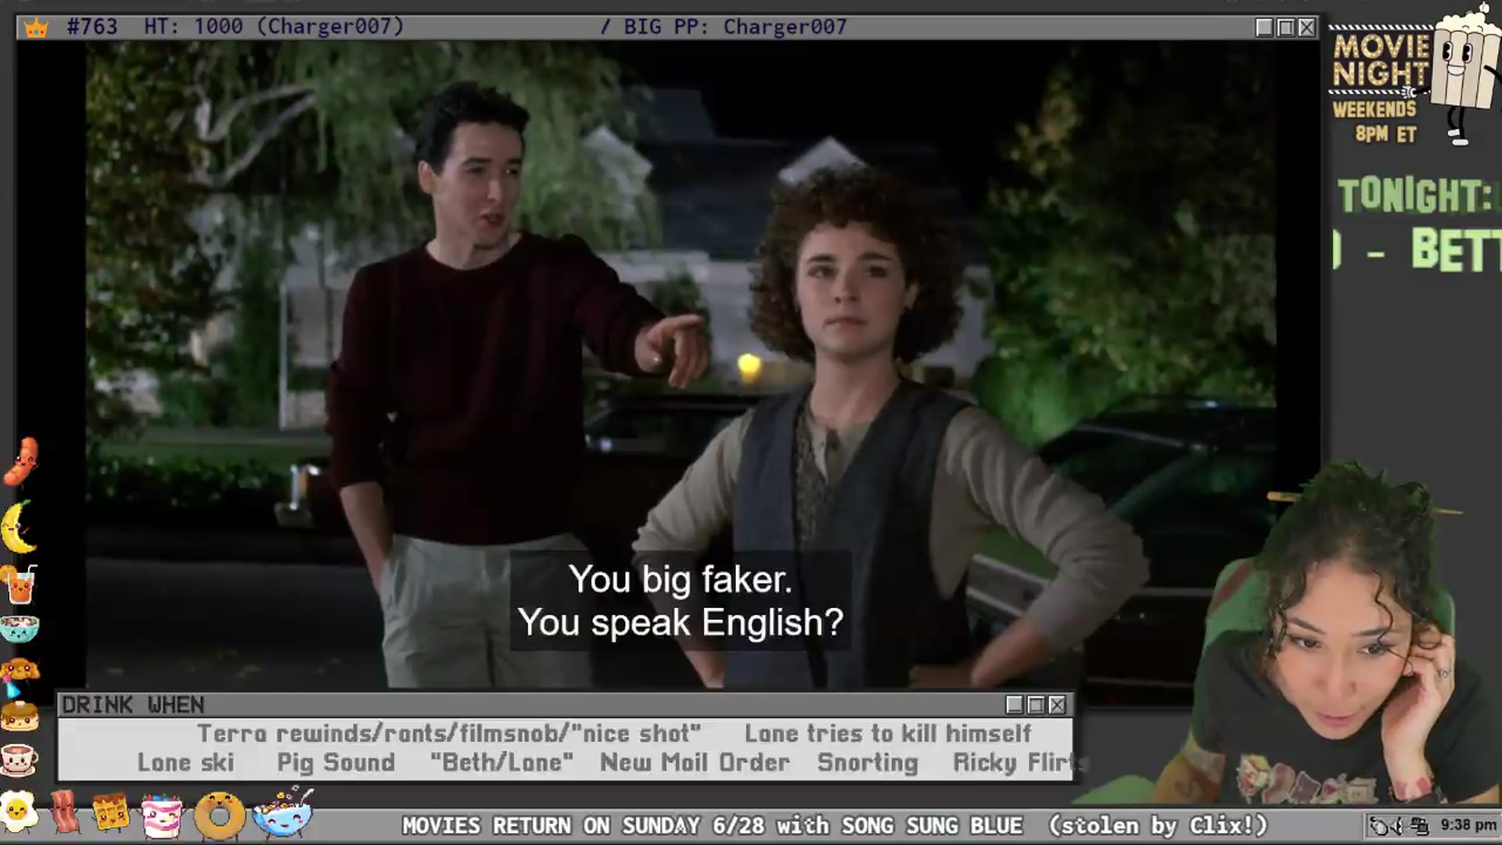Click the "Lane ski" rule
The image size is (1502, 845).
[x=185, y=763]
